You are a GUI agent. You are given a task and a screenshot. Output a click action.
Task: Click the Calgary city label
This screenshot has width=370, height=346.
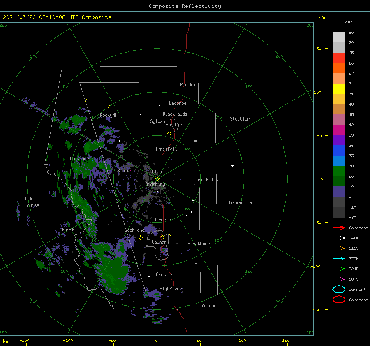[x=160, y=242]
